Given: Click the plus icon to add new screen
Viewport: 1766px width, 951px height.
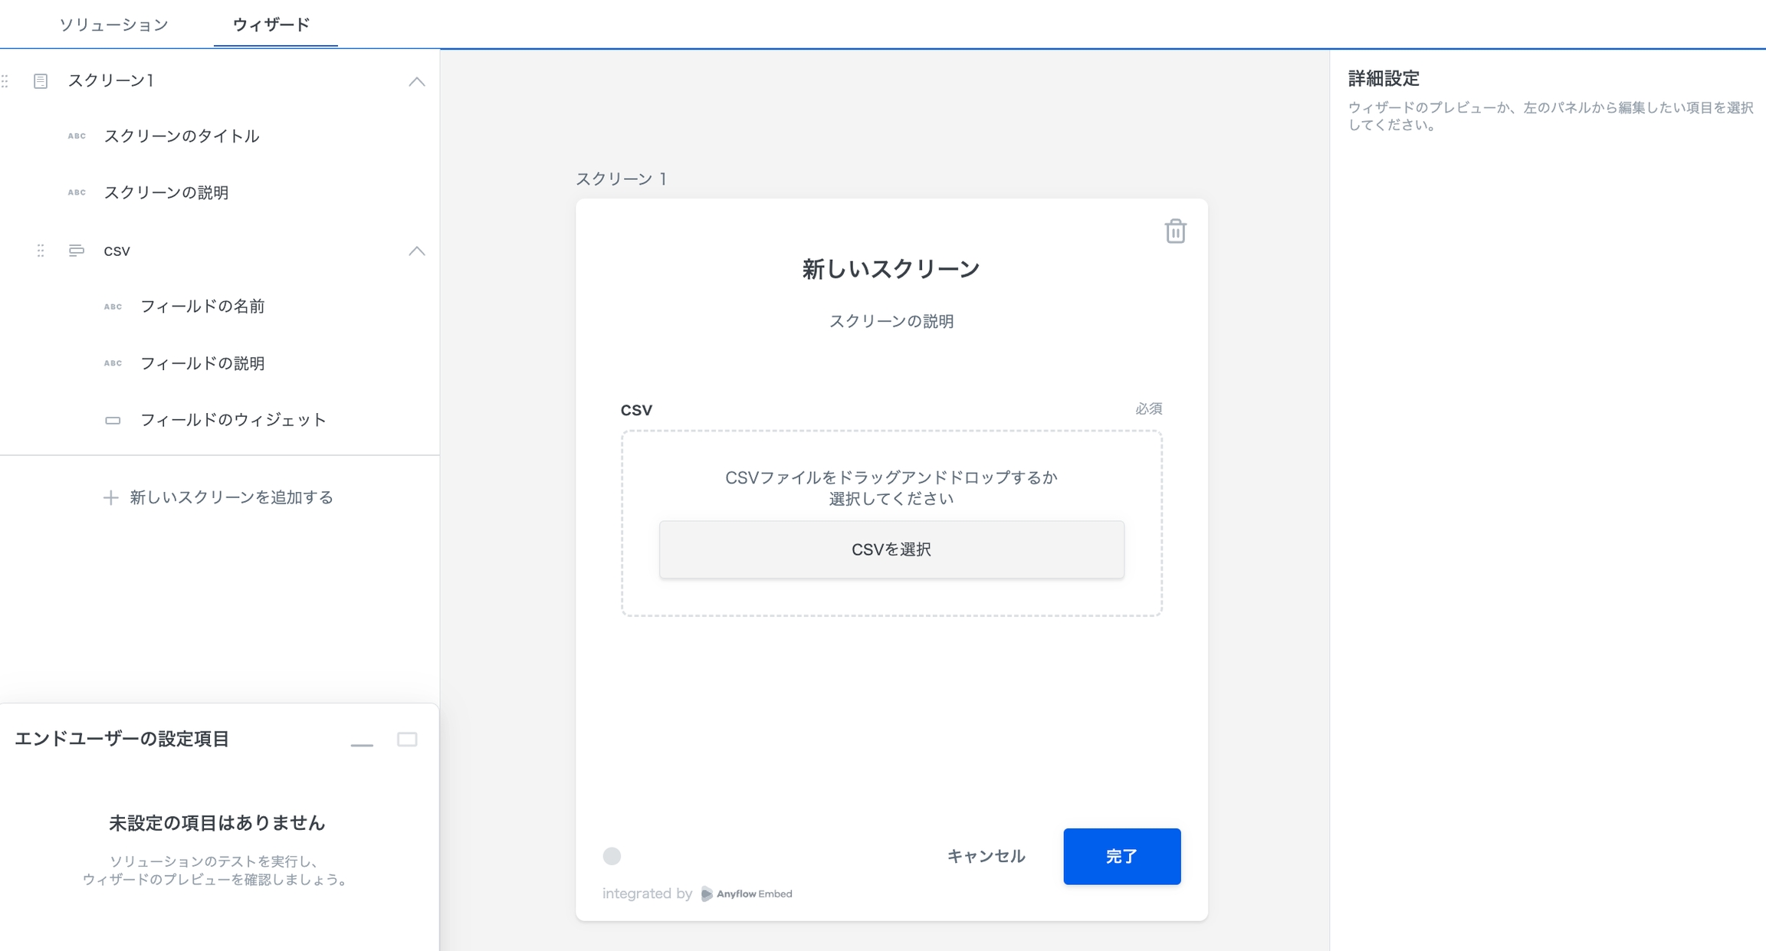Looking at the screenshot, I should click(x=110, y=497).
